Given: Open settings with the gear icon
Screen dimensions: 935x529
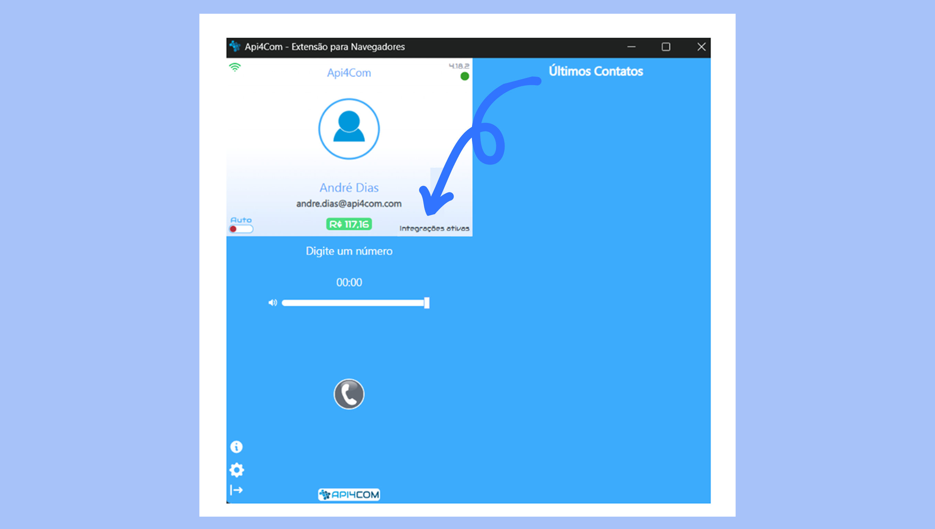Looking at the screenshot, I should (x=236, y=470).
